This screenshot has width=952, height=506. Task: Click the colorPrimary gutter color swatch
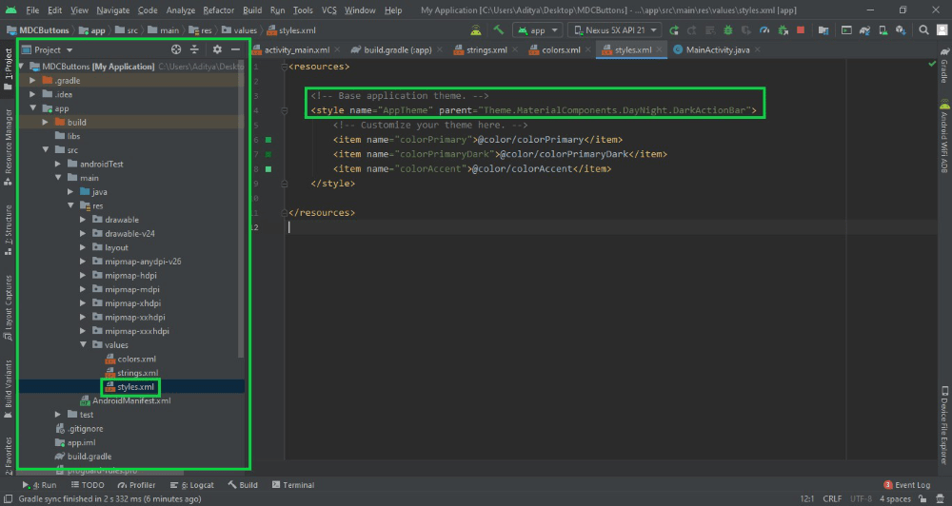pos(268,140)
